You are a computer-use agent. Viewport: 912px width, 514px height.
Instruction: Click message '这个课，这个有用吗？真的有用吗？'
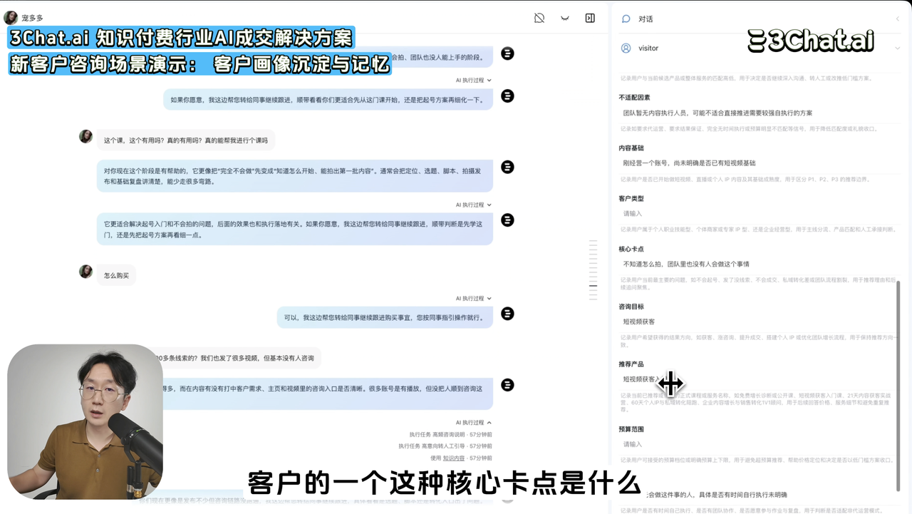[186, 140]
